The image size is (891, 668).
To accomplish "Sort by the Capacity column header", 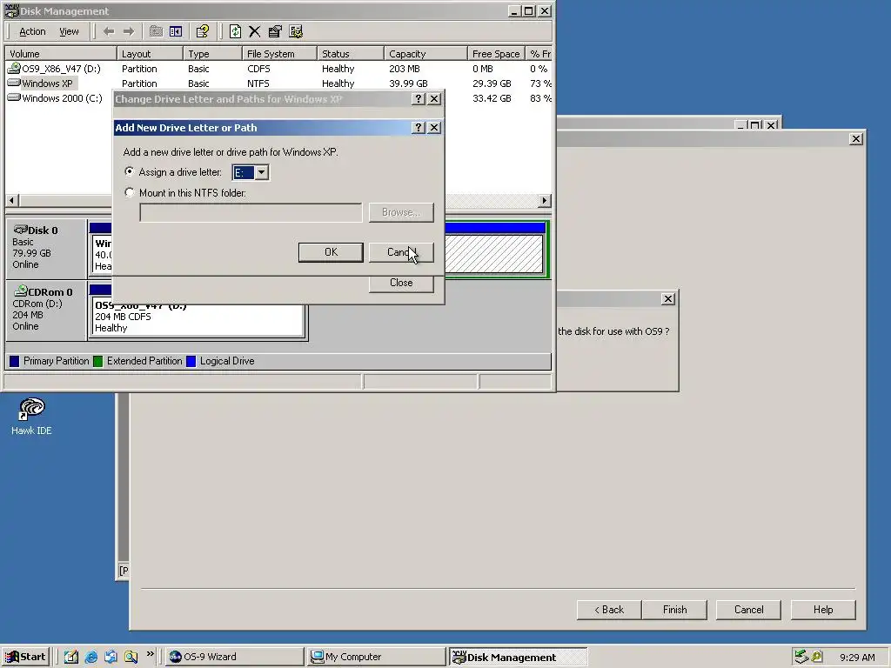I will (425, 53).
